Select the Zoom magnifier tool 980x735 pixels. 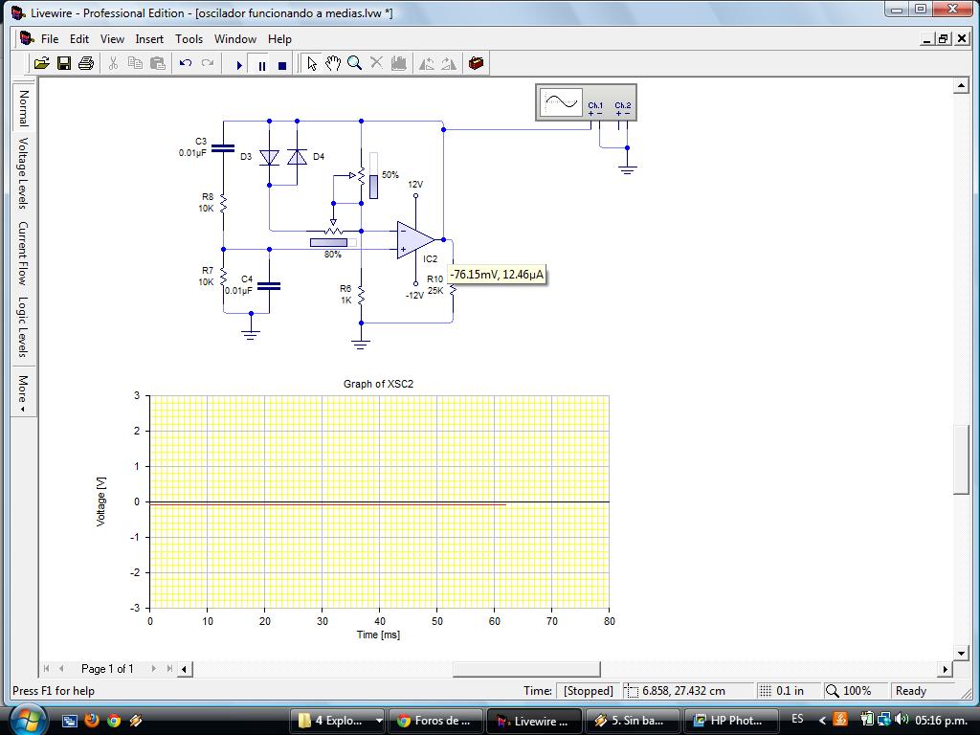(x=354, y=64)
